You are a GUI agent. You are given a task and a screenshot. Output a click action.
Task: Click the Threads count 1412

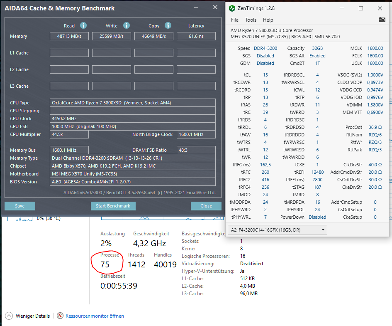tap(136, 264)
